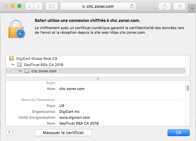Click the certificate details scrollbar thumb

(x=187, y=88)
